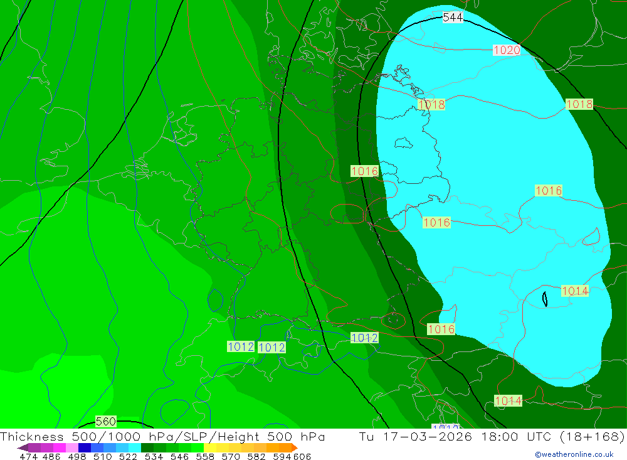Screen dimensions: 627x460
Task: Pick the light pink swatch in the legend
Action: click(x=72, y=447)
